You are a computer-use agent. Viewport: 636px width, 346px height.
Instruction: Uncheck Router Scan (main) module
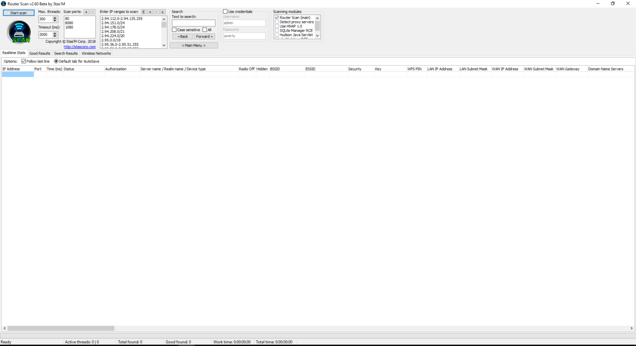coord(277,17)
